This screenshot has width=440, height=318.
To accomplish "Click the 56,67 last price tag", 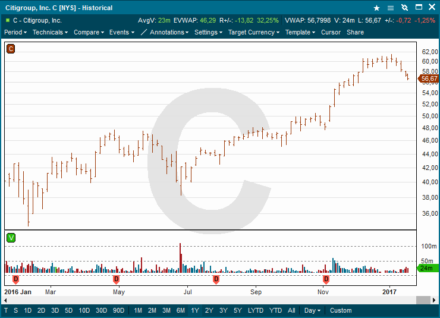I will [x=428, y=79].
